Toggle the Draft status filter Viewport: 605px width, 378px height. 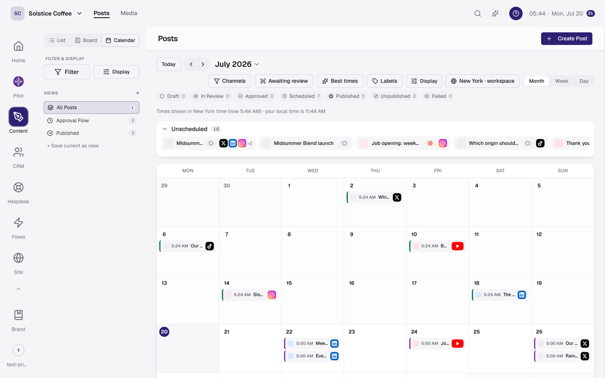172,96
